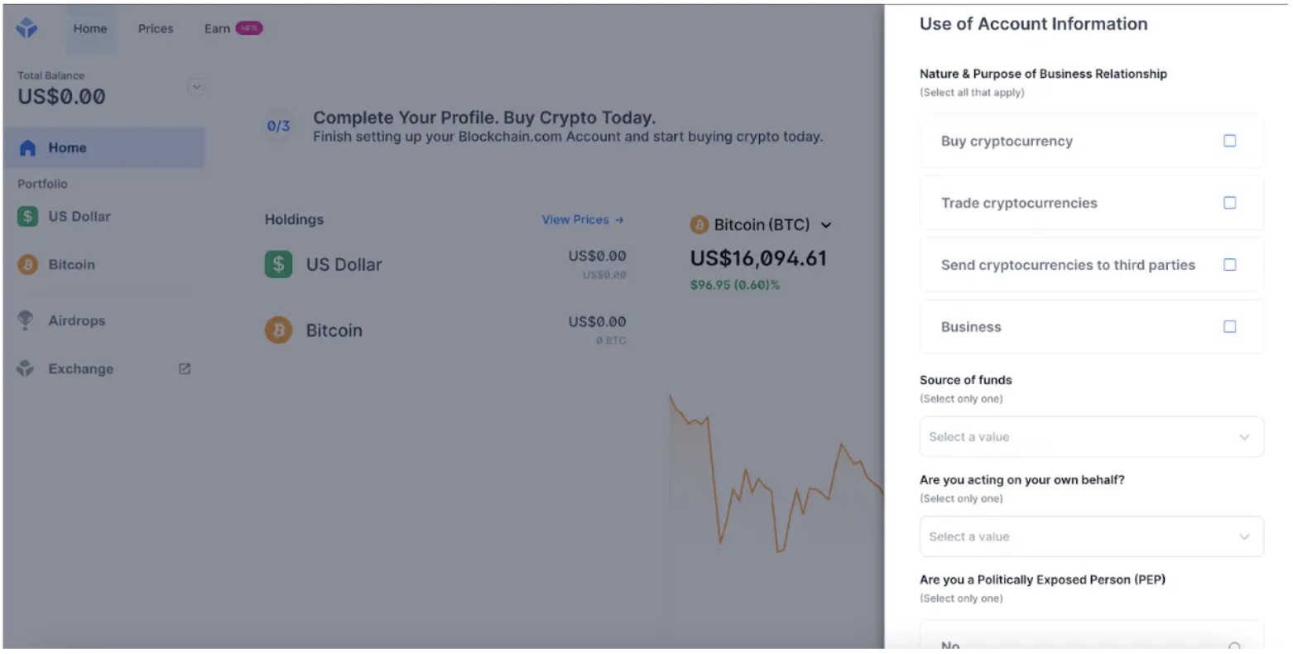
Task: Click the Exchange external link icon
Action: point(184,368)
